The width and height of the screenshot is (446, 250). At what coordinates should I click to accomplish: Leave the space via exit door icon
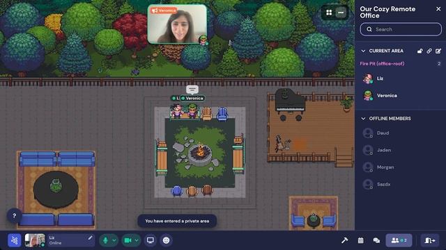[430, 240]
